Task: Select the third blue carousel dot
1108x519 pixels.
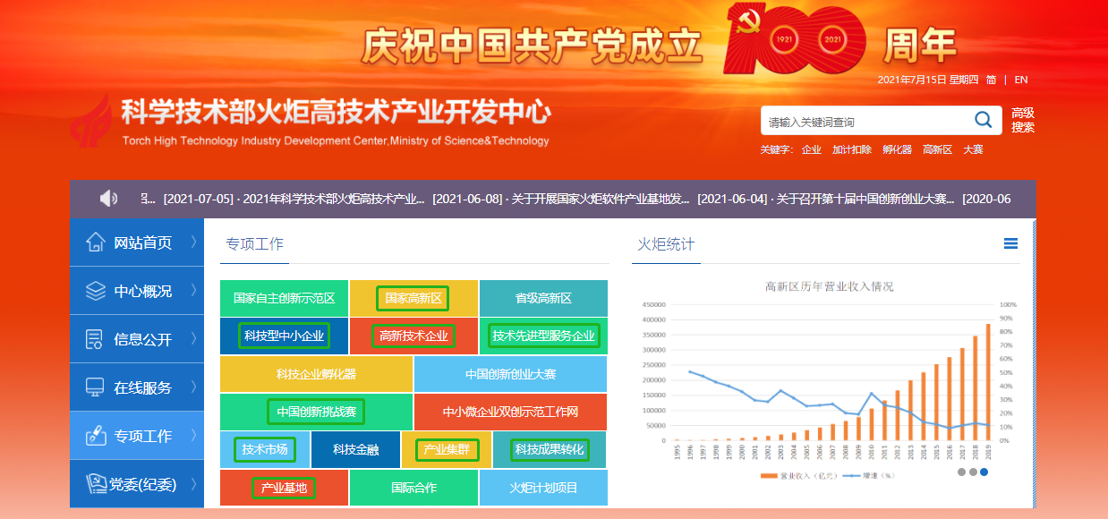Action: (x=984, y=472)
